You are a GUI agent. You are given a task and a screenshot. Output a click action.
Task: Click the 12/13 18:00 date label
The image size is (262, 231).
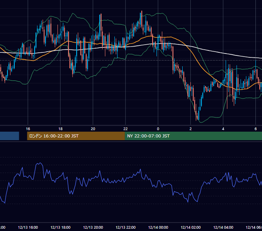coord(60,227)
